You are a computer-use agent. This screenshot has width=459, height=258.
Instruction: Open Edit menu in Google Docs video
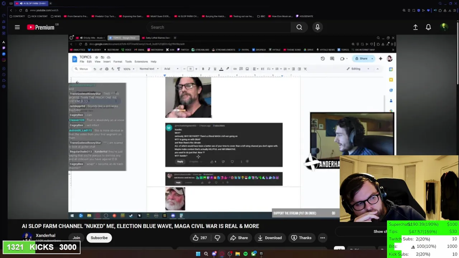point(89,62)
